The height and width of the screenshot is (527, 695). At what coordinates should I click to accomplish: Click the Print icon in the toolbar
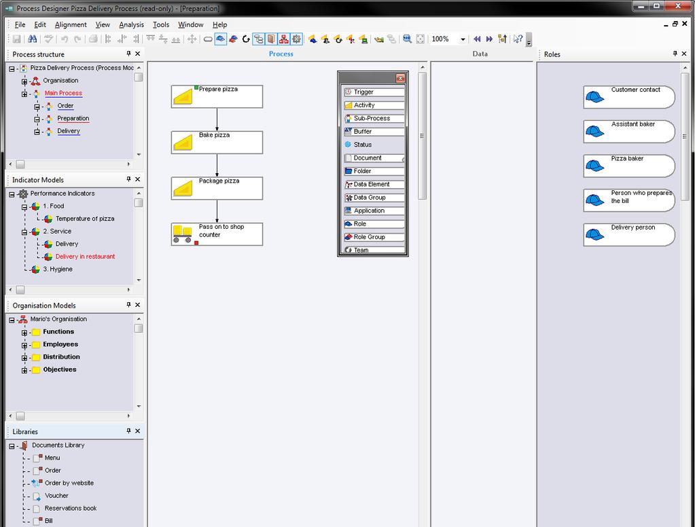pos(93,39)
